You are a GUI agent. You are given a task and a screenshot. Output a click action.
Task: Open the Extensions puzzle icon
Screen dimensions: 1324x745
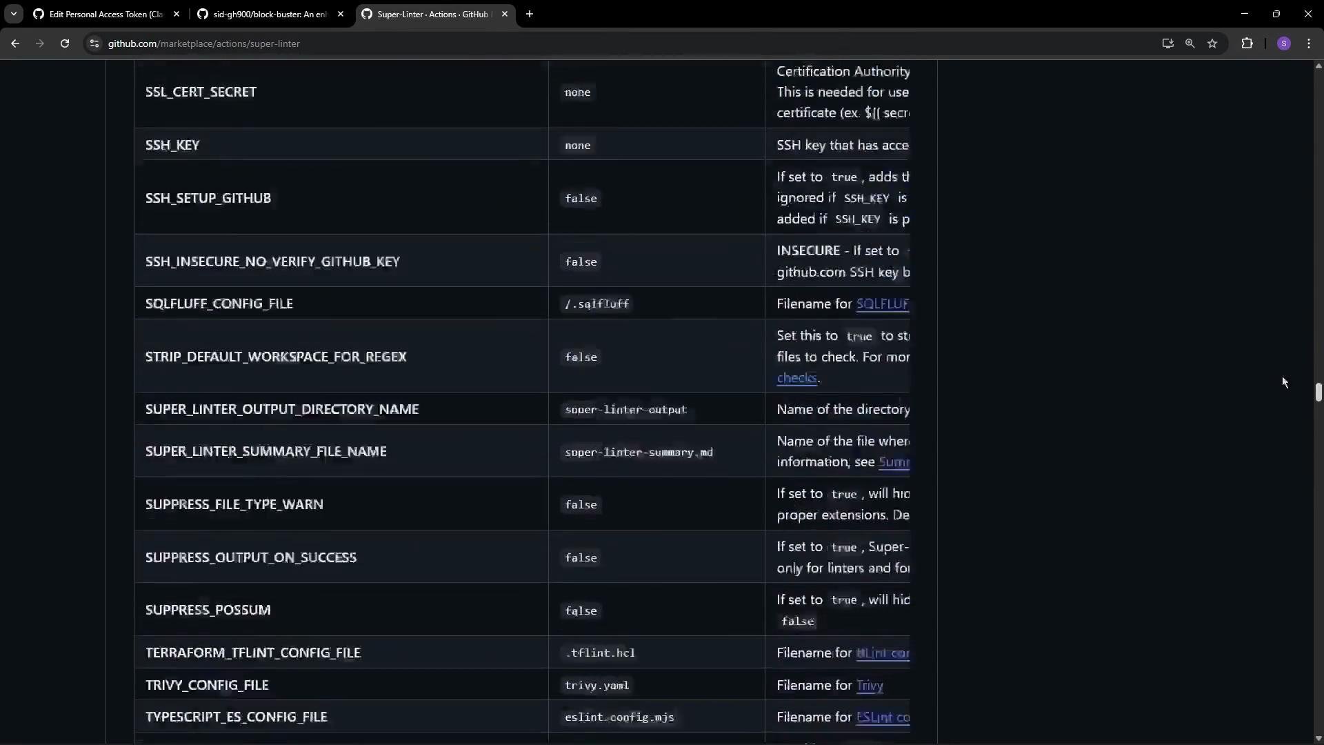pos(1247,43)
